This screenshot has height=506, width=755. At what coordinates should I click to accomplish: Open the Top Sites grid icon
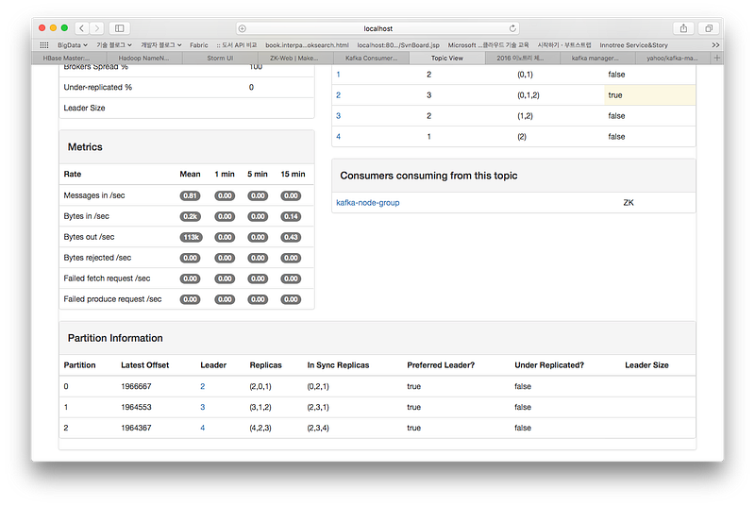[x=44, y=45]
